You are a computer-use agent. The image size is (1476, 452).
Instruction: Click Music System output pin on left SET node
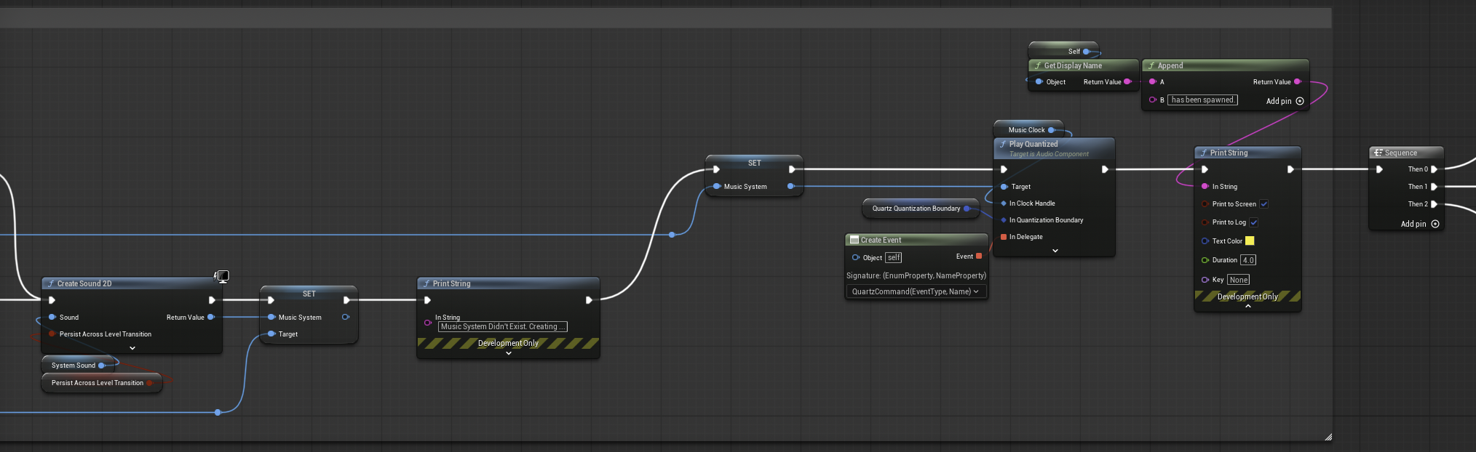click(x=346, y=317)
